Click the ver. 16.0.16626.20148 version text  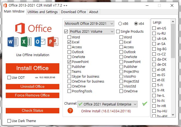[45, 77]
